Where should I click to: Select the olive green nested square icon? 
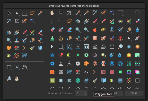coord(52,80)
